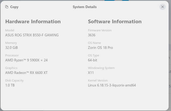Click the Disk Capacity label
This screenshot has width=171, height=111.
click(x=14, y=80)
